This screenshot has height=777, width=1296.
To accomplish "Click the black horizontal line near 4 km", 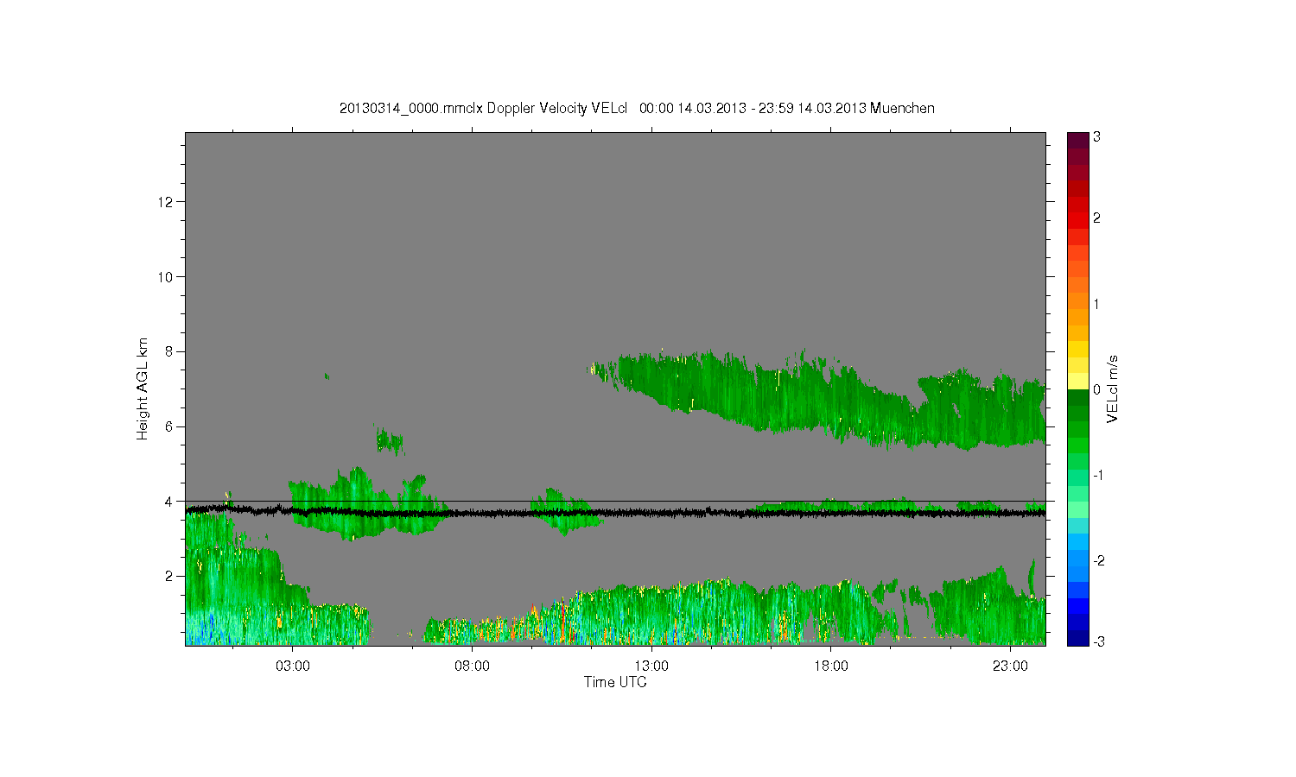I will 615,501.
